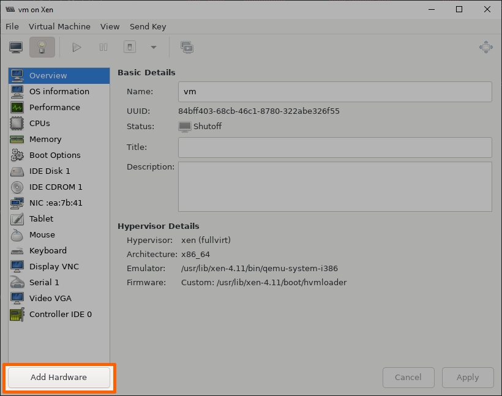Open Boot Options in the sidebar
Viewport: 502px width, 396px height.
click(54, 155)
